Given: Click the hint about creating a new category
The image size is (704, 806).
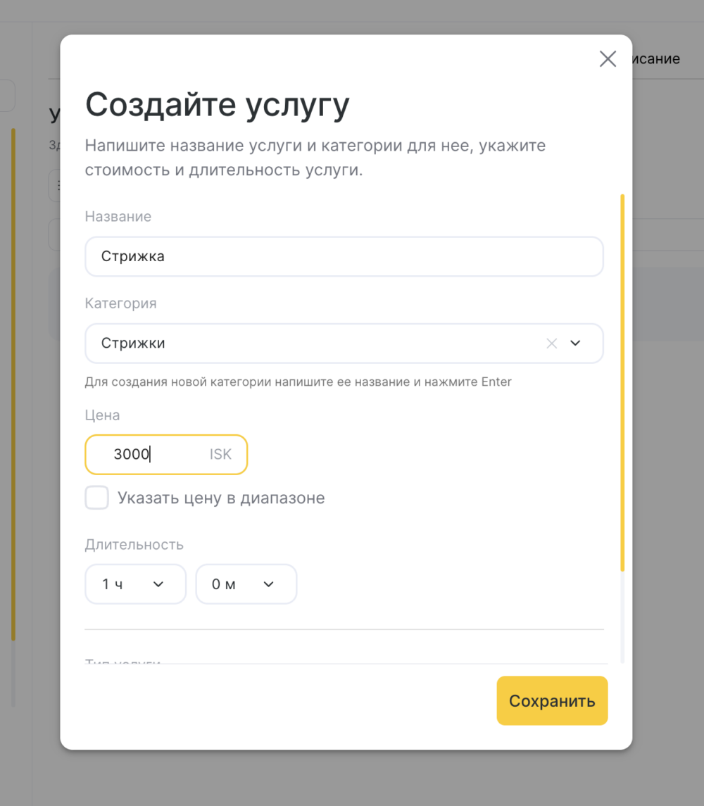Looking at the screenshot, I should (298, 382).
